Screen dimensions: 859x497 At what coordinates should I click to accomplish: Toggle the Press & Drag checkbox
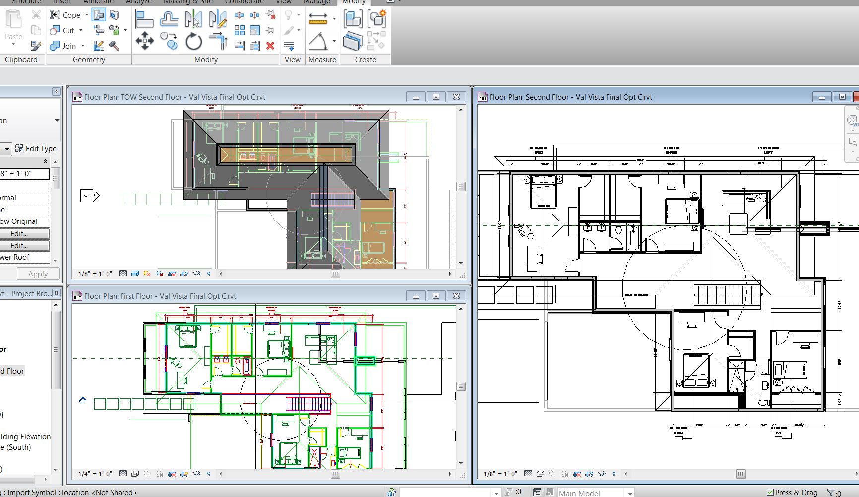tap(770, 492)
